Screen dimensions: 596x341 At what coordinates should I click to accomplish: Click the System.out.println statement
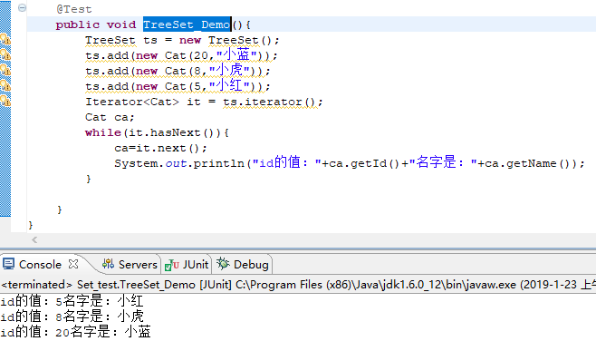(350, 163)
